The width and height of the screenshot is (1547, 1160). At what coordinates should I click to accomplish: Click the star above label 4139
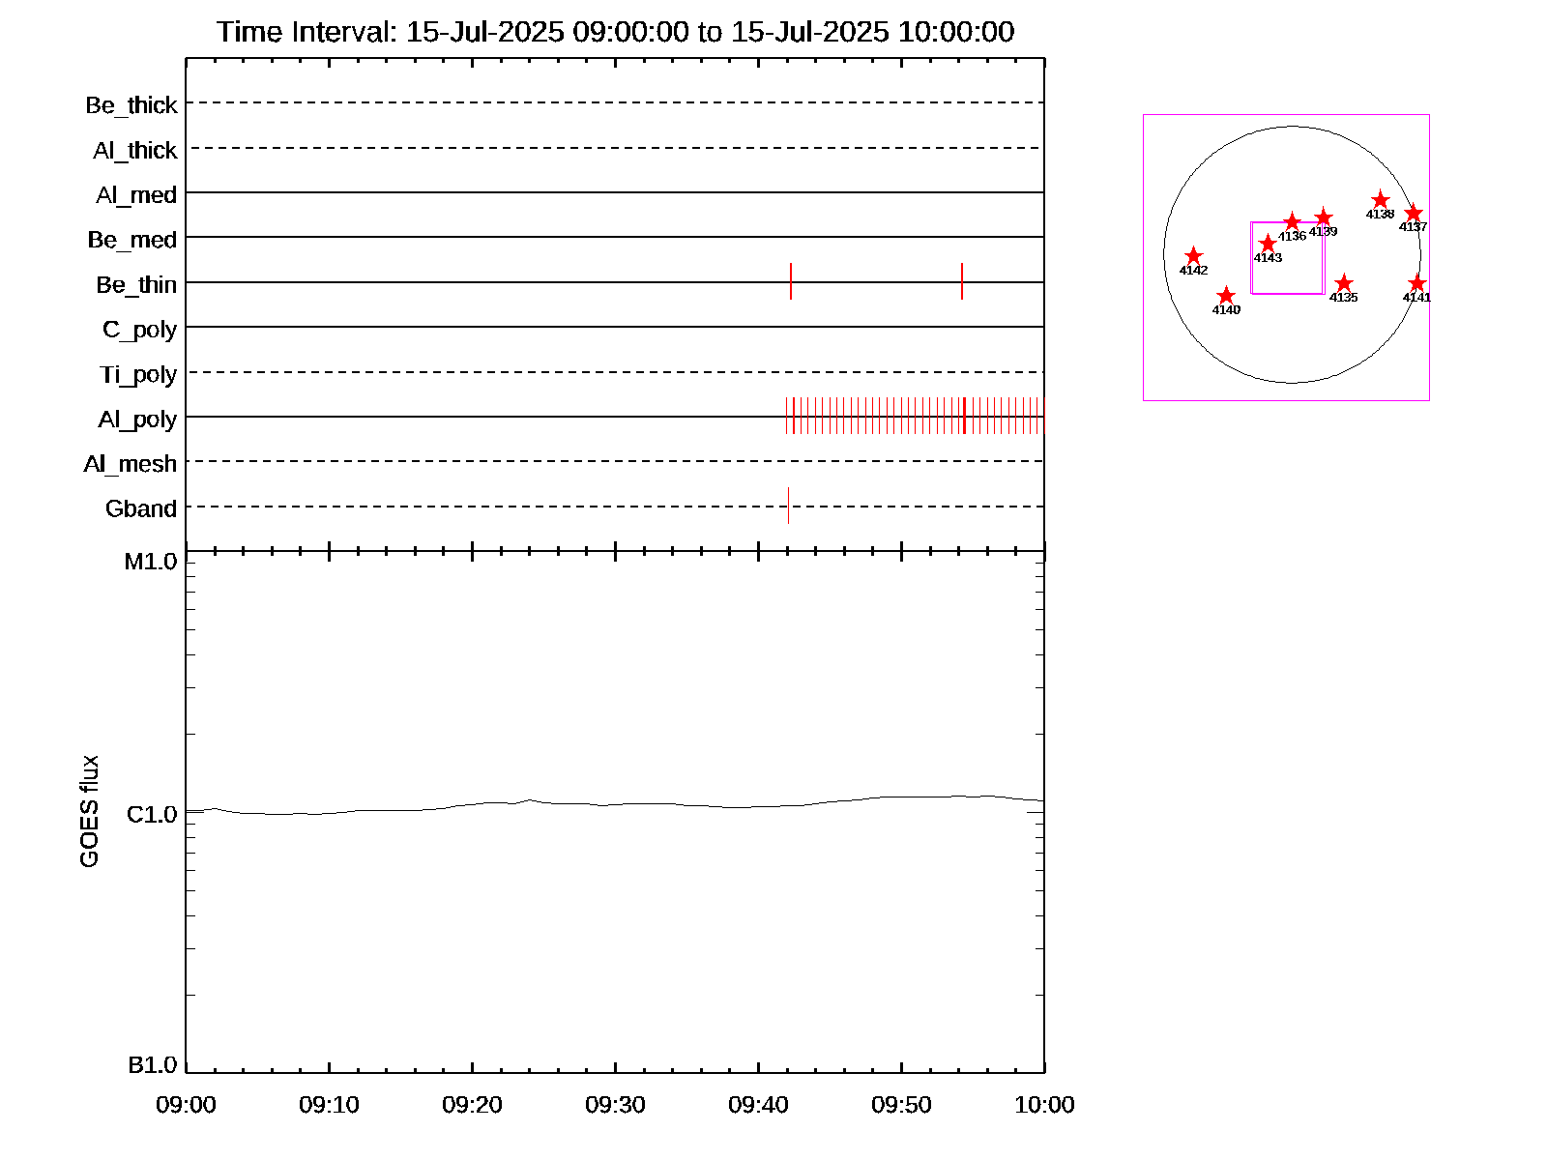pos(1324,217)
